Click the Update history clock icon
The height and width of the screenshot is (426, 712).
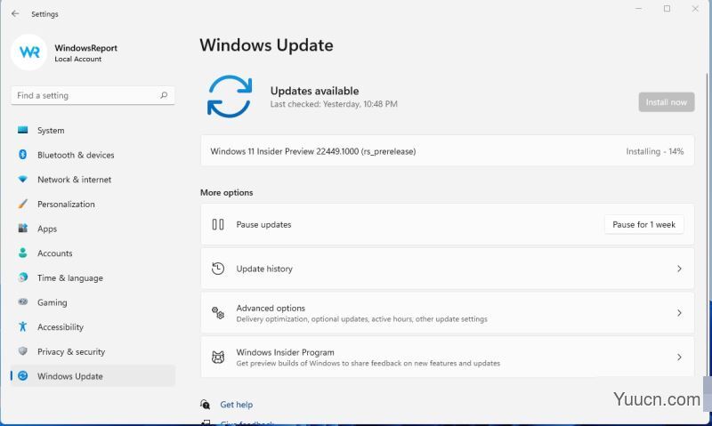[218, 269]
